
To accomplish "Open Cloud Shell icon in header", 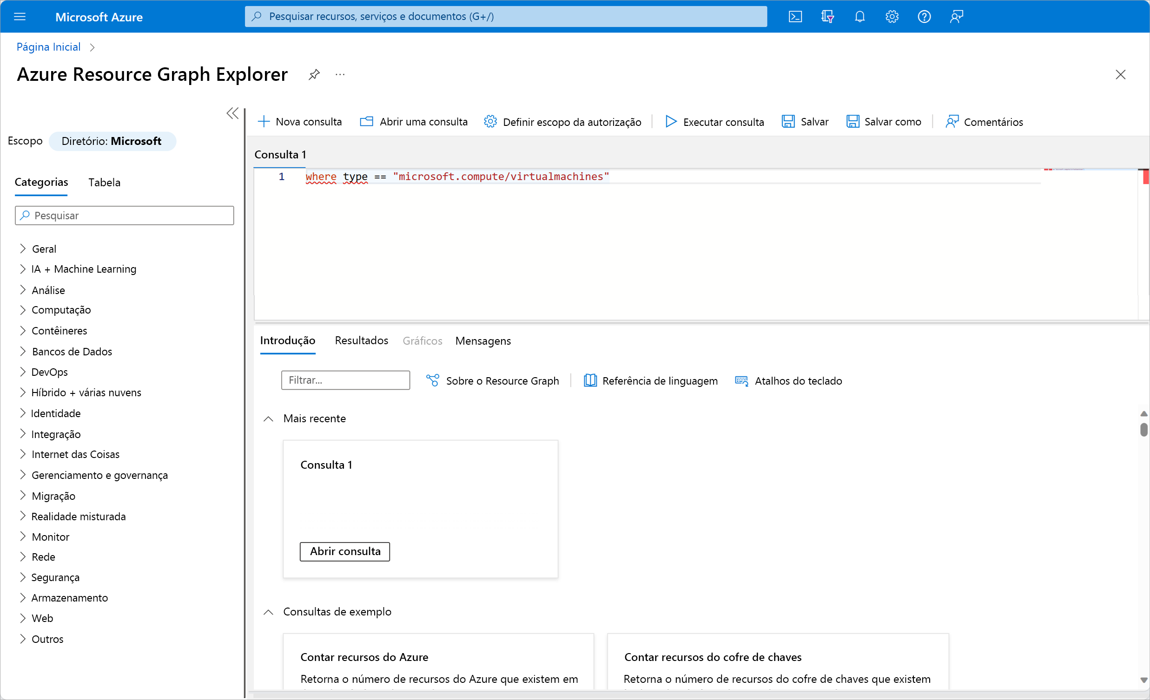I will click(x=795, y=17).
